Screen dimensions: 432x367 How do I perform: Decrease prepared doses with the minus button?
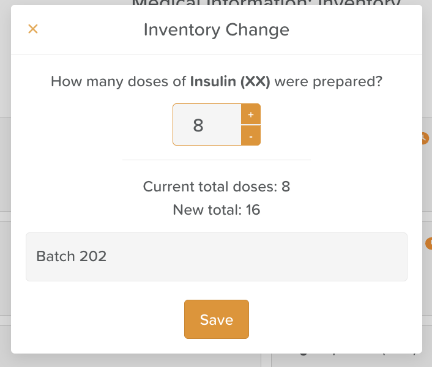[x=251, y=136]
